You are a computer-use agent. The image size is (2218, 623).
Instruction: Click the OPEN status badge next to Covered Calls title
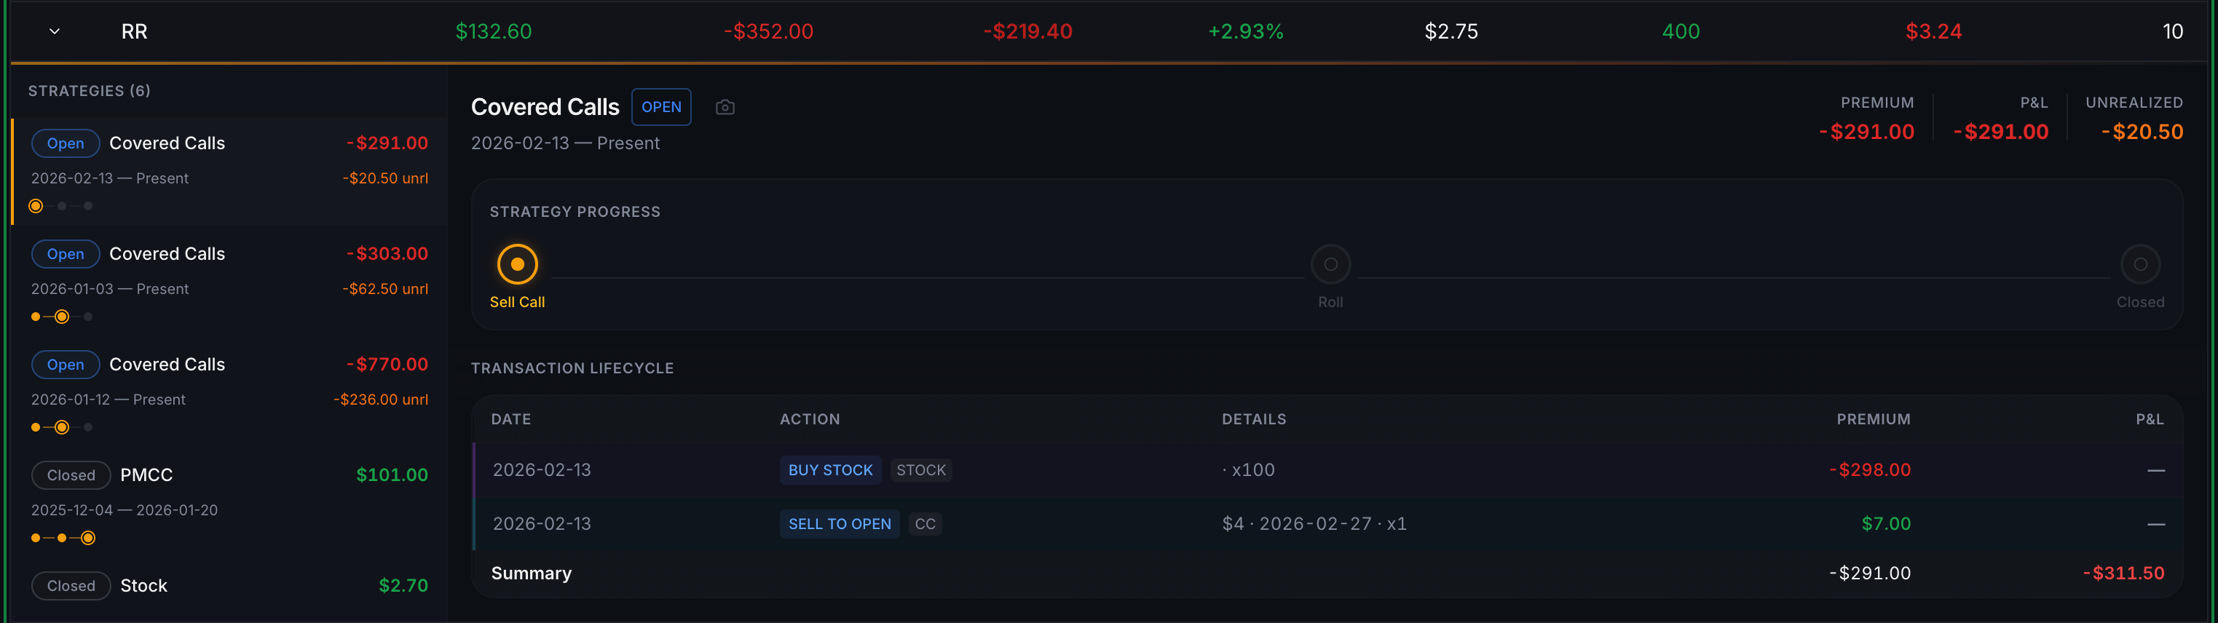661,107
